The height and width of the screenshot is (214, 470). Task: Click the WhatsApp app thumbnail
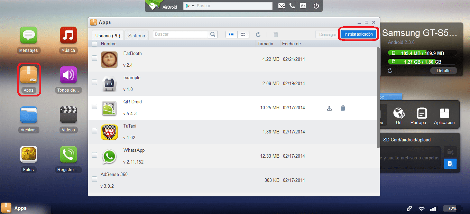110,156
